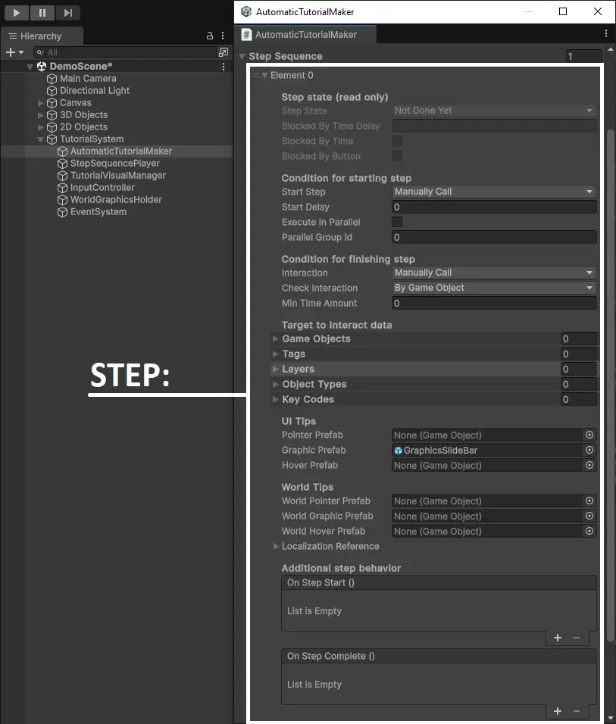This screenshot has width=616, height=724.
Task: Click the Start Delay input field
Action: pyautogui.click(x=494, y=207)
